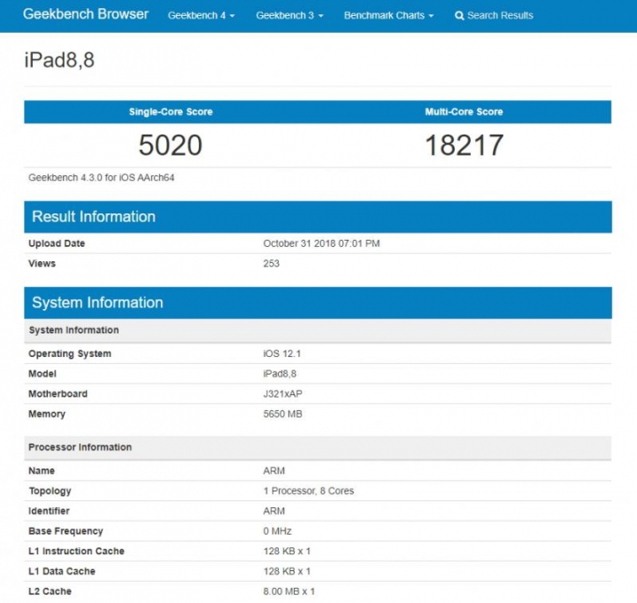Click the L2 Cache label
The width and height of the screenshot is (637, 603).
click(50, 591)
